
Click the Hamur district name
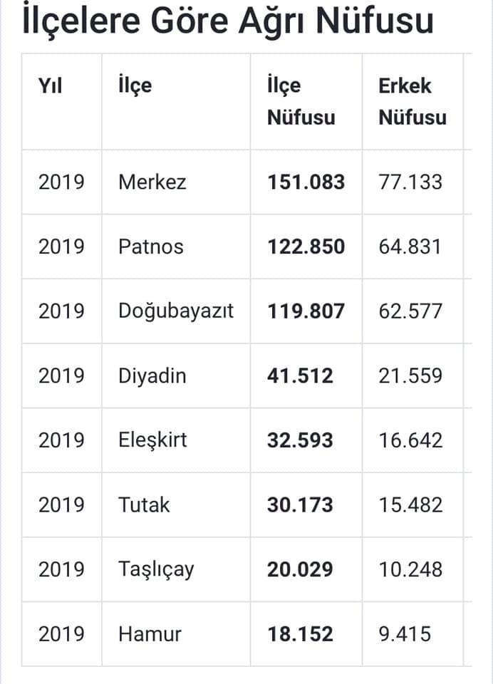click(150, 634)
